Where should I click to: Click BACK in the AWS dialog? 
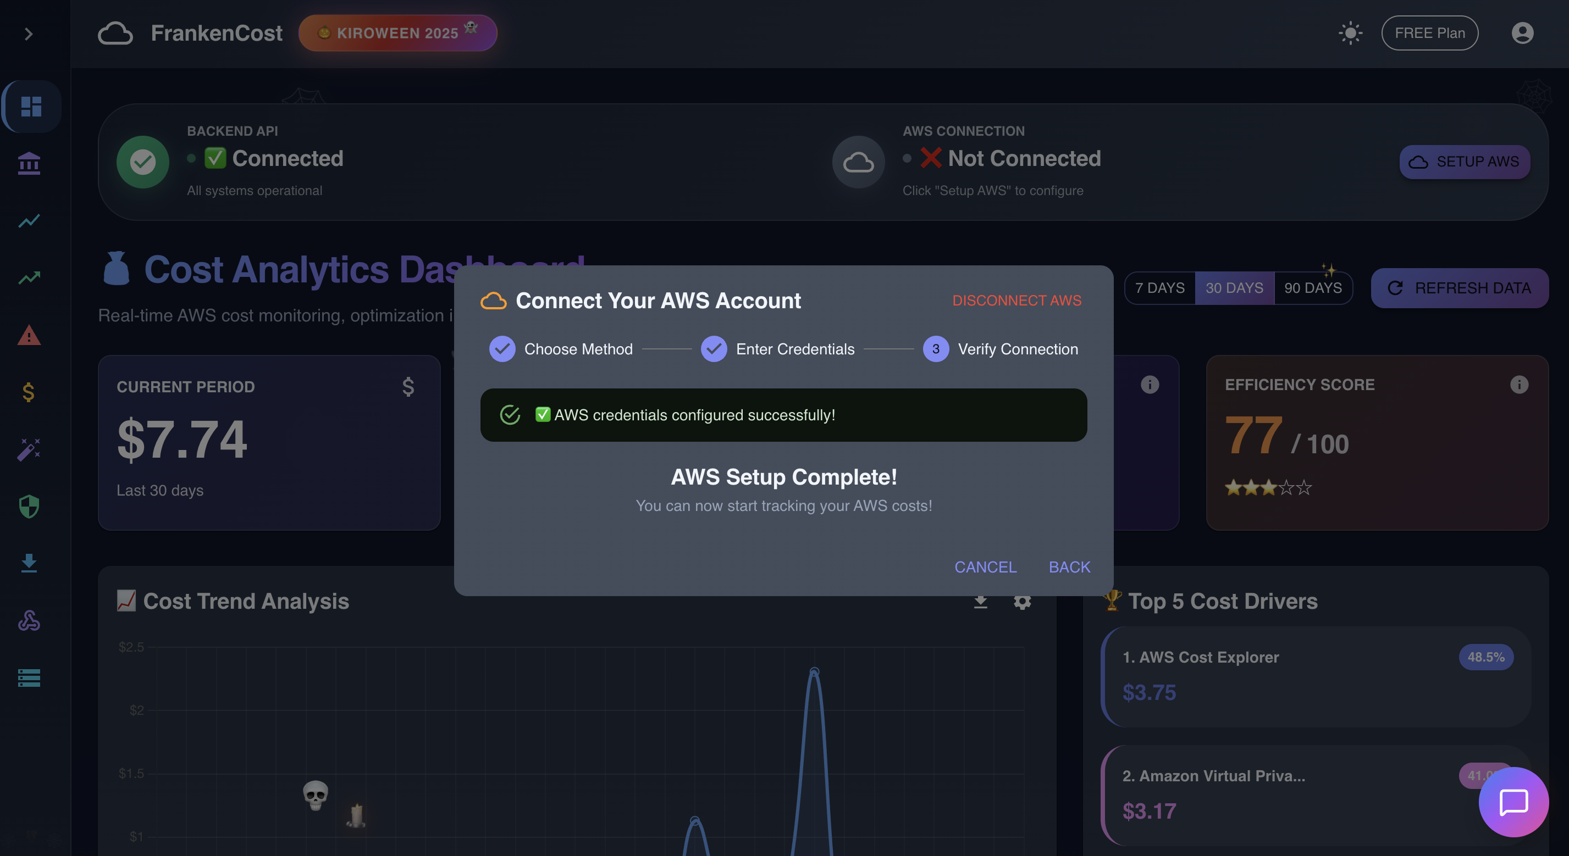pos(1069,567)
